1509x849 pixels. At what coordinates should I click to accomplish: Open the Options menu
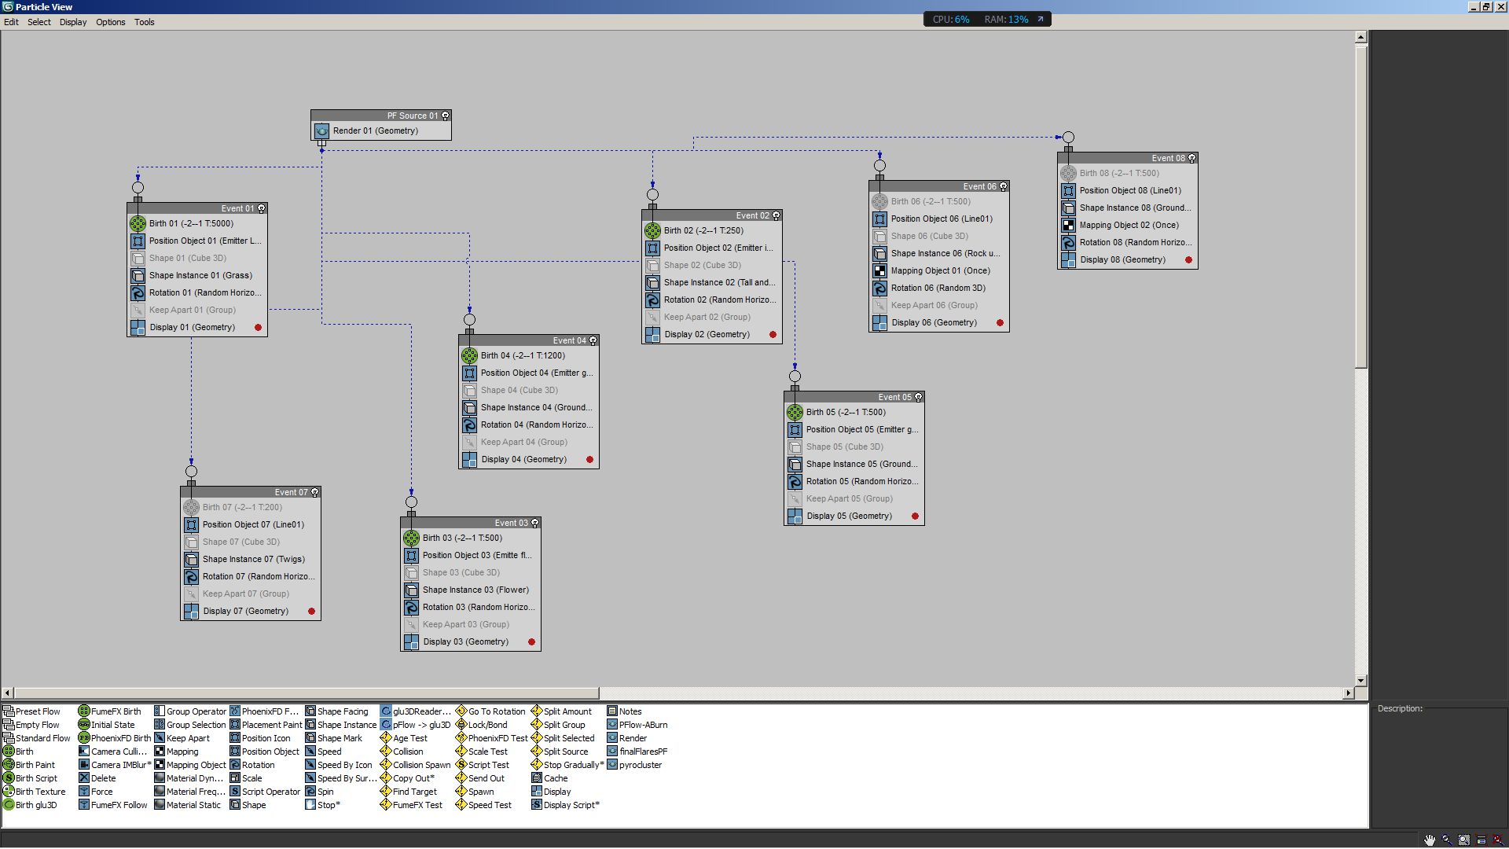[110, 22]
